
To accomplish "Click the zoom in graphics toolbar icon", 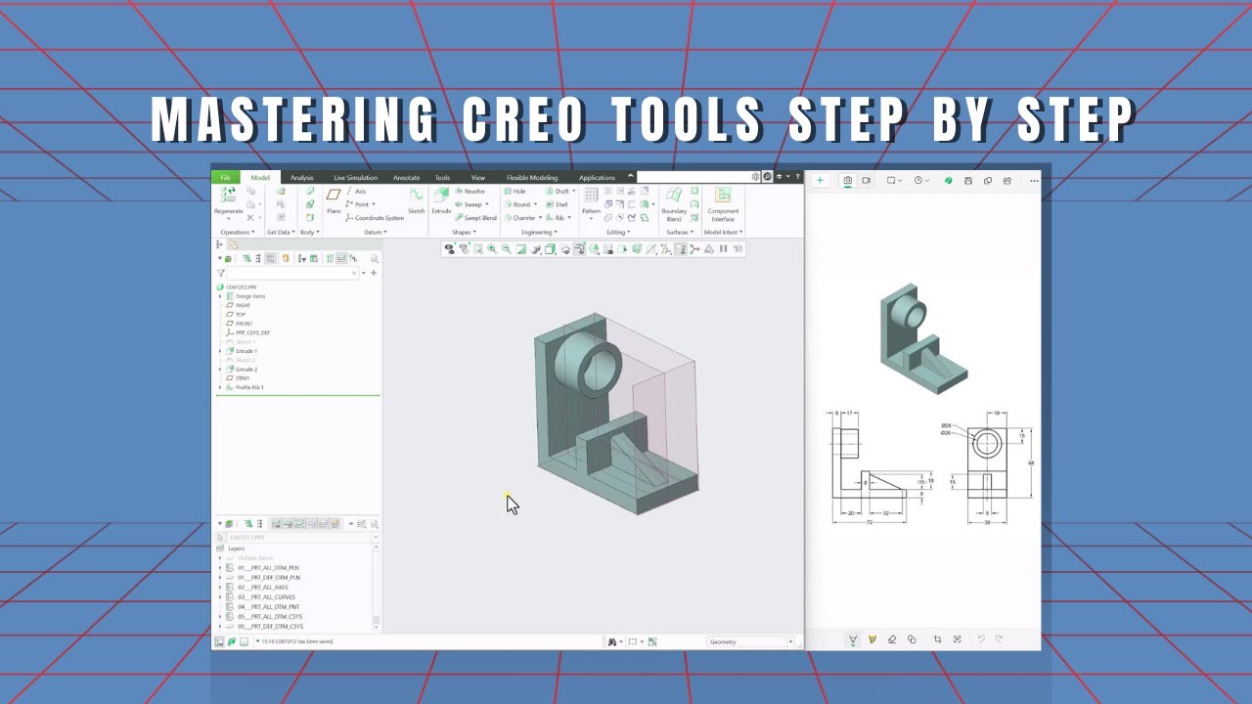I will click(492, 249).
